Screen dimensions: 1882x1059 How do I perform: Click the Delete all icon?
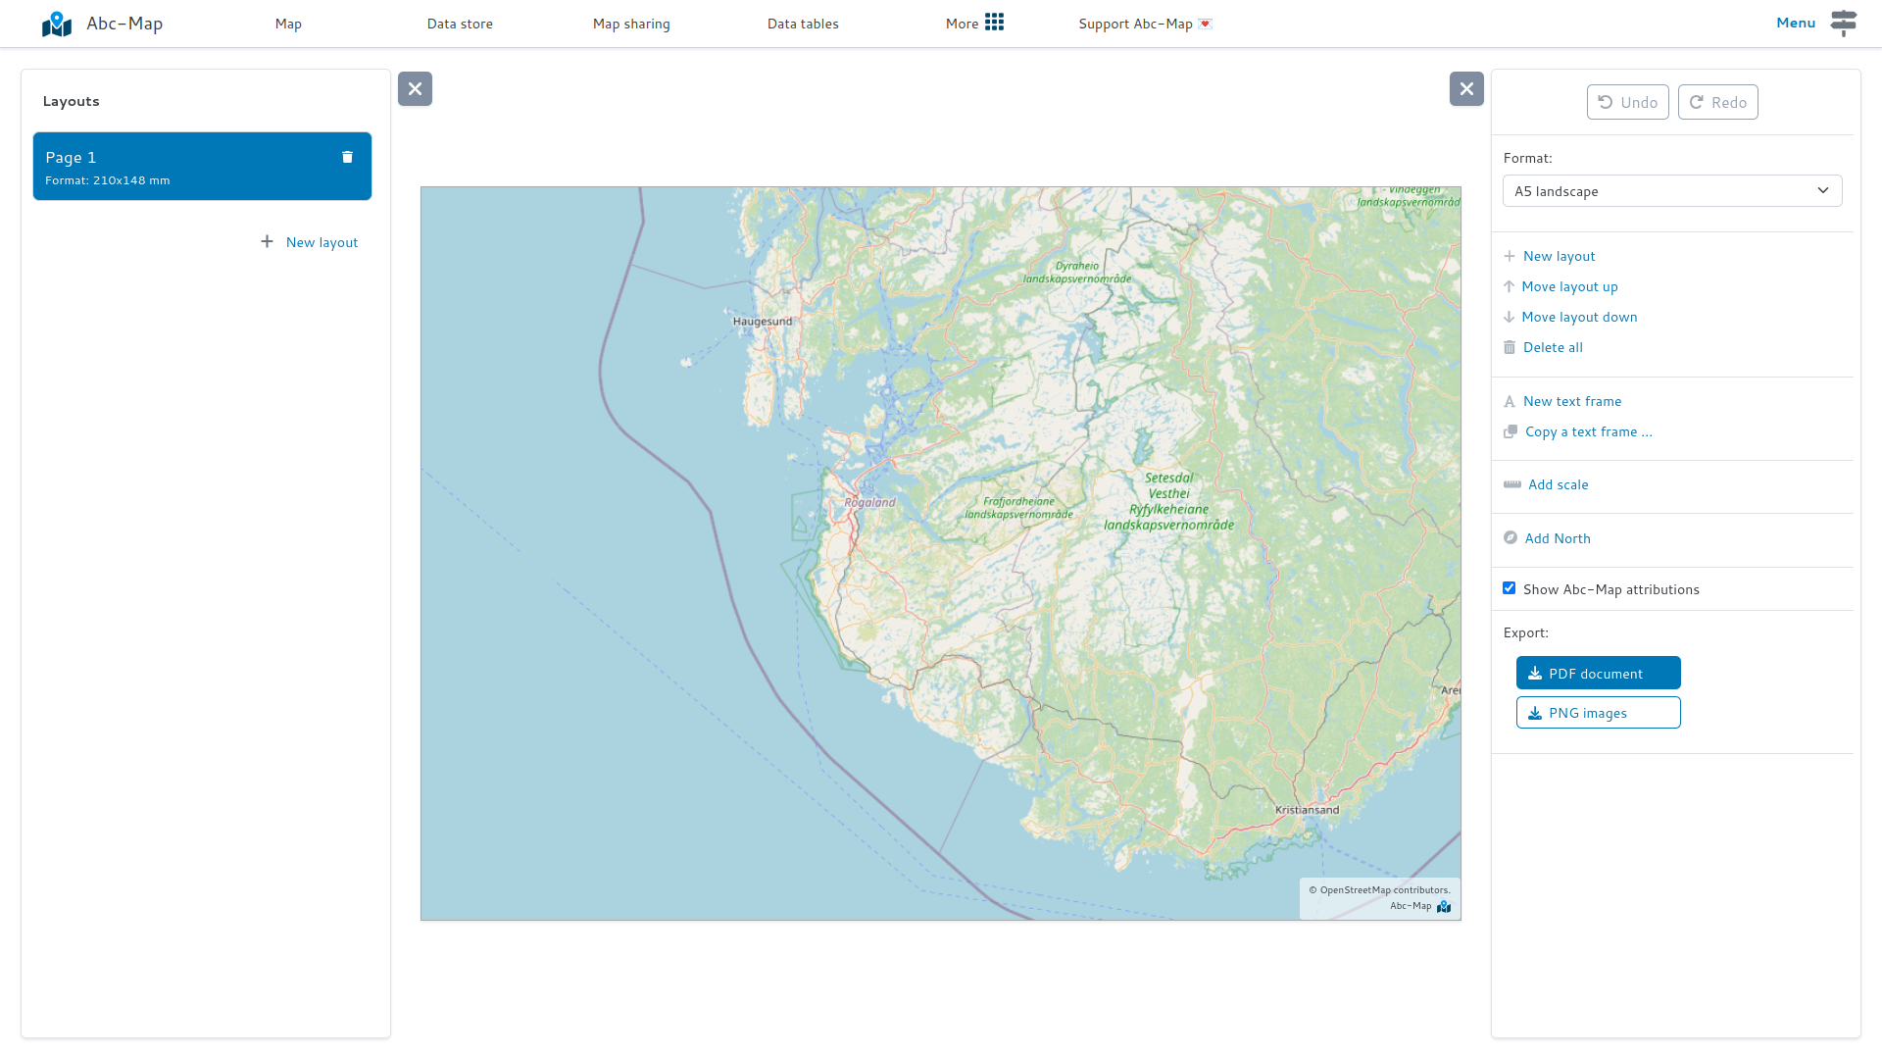point(1509,346)
